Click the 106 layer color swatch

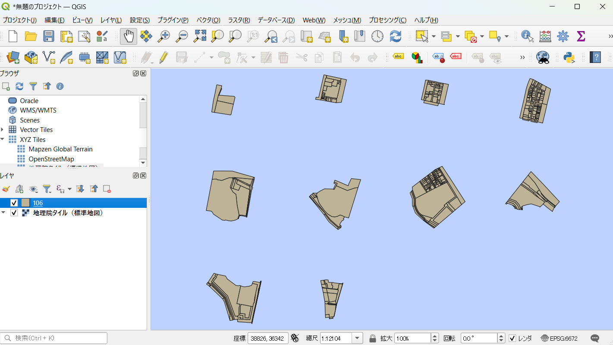pyautogui.click(x=25, y=203)
